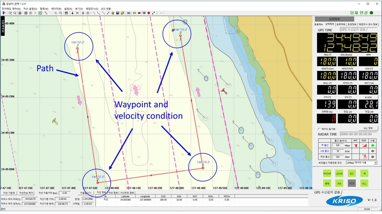Toggle the 융합 fusion button

pos(327,183)
